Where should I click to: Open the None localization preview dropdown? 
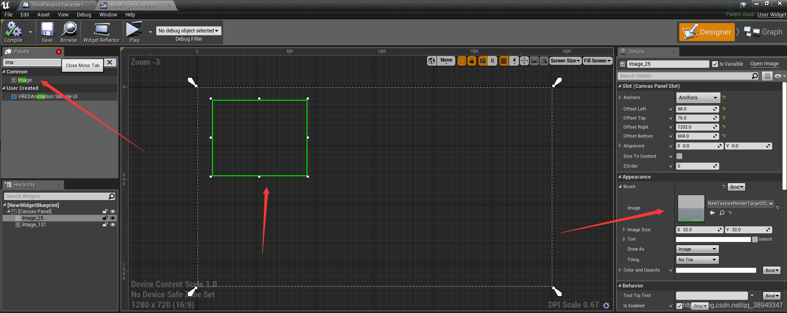[x=446, y=60]
